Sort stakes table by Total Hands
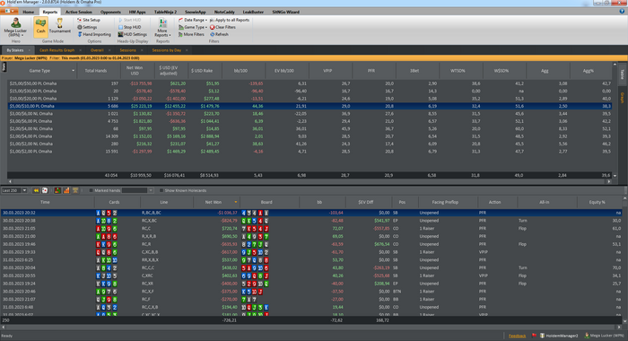Viewport: 628px width, 341px height. coord(96,71)
